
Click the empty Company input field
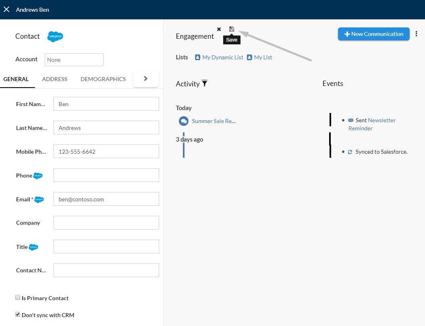coord(106,223)
